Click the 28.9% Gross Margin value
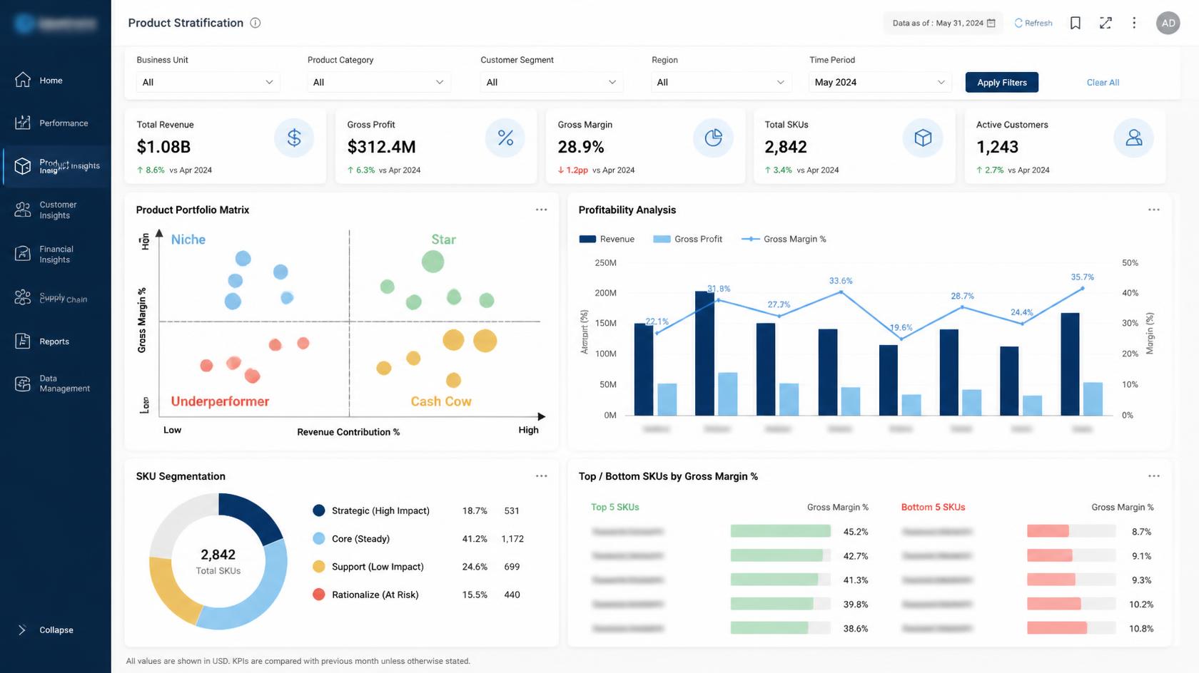This screenshot has width=1199, height=673. click(581, 147)
